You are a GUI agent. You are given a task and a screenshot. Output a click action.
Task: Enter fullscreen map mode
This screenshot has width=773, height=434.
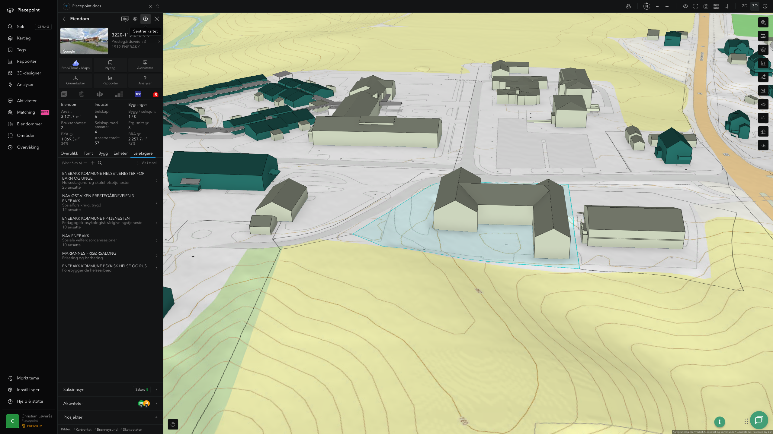tap(696, 6)
